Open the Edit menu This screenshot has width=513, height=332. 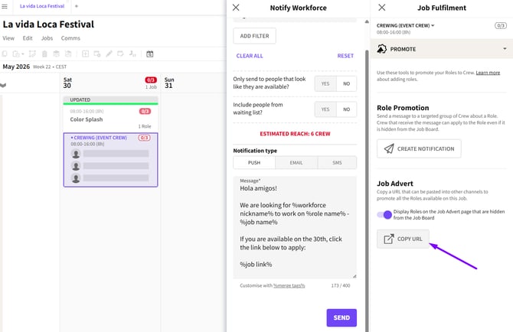[x=28, y=38]
